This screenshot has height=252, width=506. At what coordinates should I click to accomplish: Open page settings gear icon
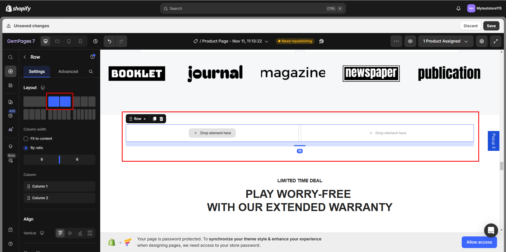pos(481,41)
